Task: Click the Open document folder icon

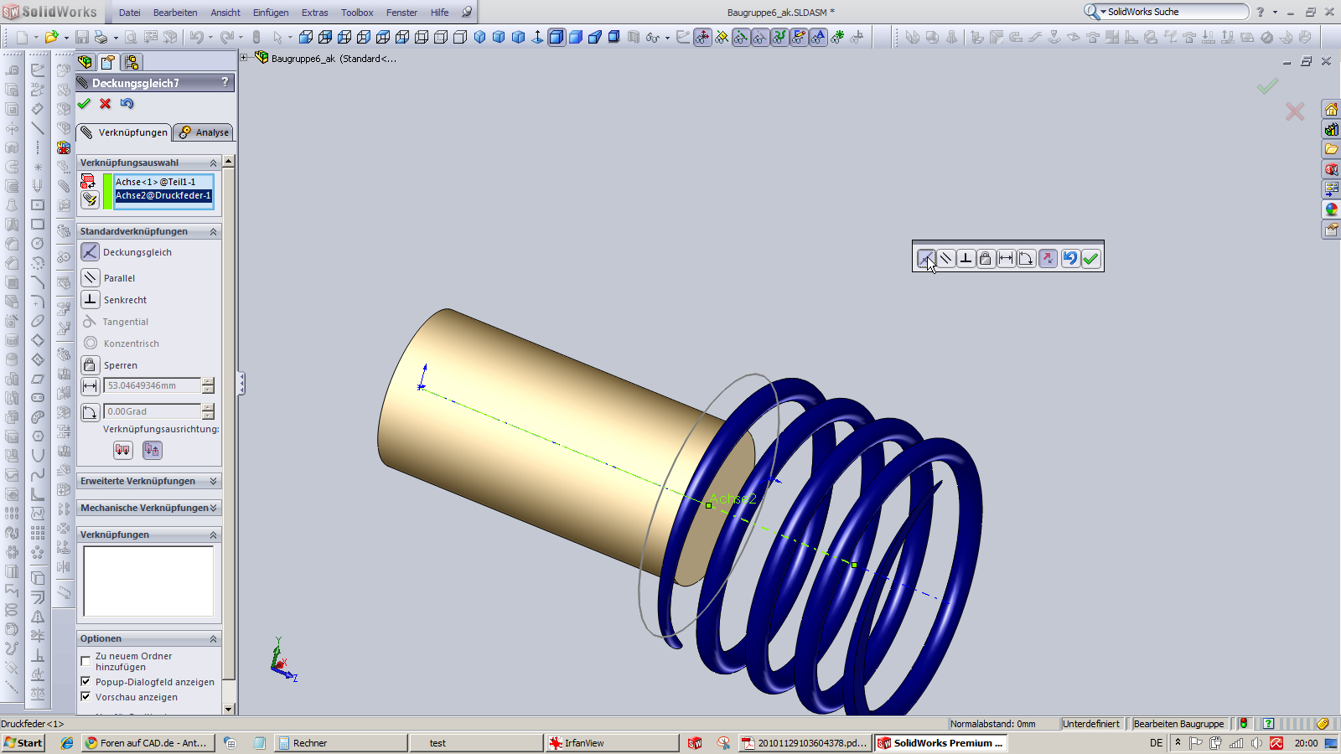Action: 52,37
